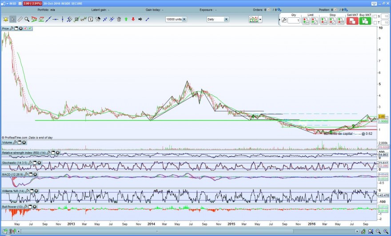Click the scroll left arrow at bottom

click(x=19, y=232)
